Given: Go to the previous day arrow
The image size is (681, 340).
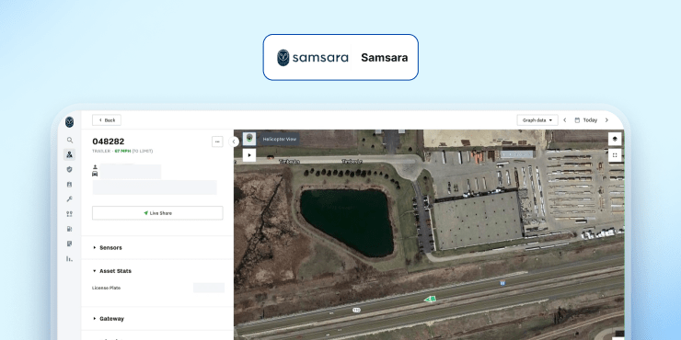Looking at the screenshot, I should 565,120.
